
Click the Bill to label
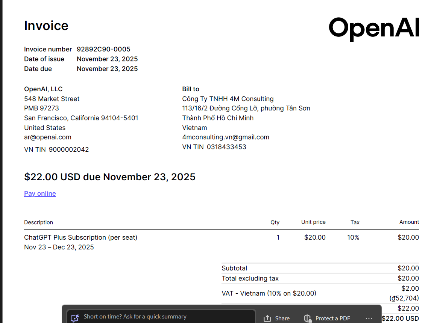[191, 89]
